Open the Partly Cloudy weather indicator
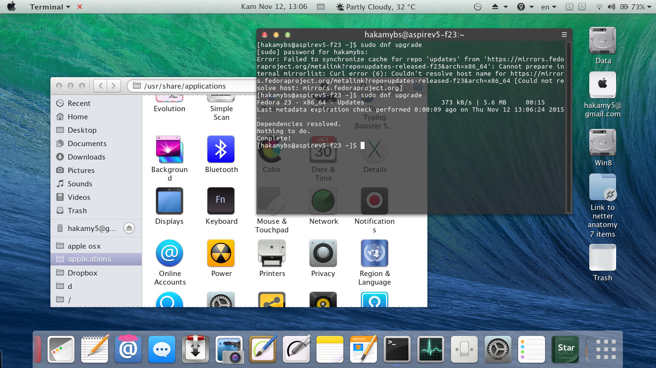656x368 pixels. pos(376,7)
